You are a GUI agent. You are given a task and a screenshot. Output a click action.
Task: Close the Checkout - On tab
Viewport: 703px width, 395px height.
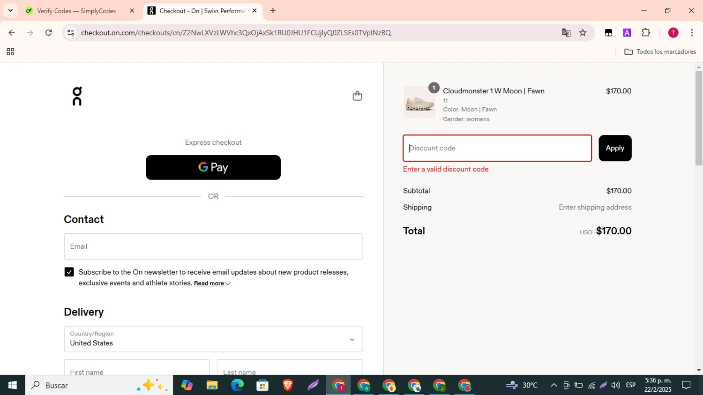(x=254, y=11)
